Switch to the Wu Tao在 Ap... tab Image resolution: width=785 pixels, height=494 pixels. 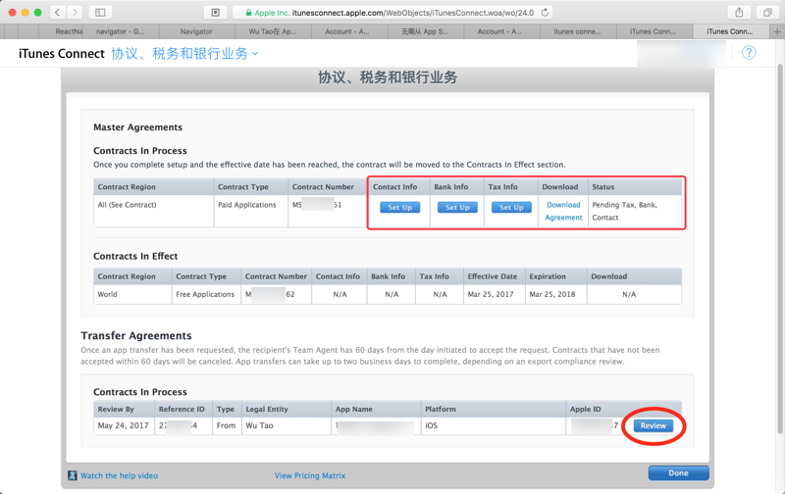pyautogui.click(x=273, y=31)
